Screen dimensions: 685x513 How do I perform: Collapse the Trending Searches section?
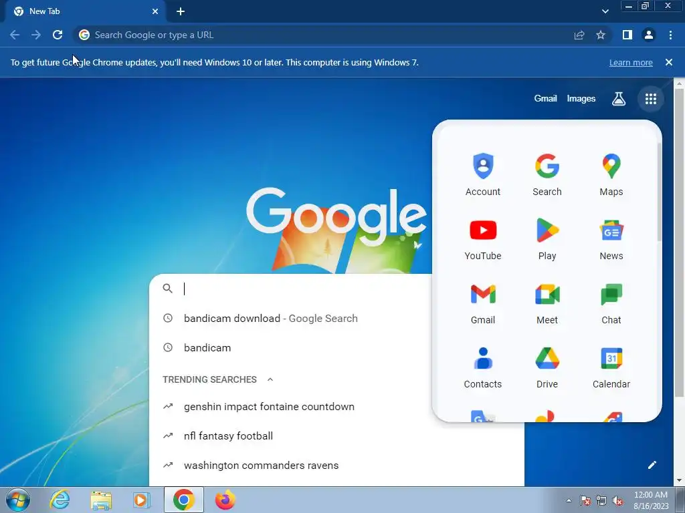click(x=270, y=379)
